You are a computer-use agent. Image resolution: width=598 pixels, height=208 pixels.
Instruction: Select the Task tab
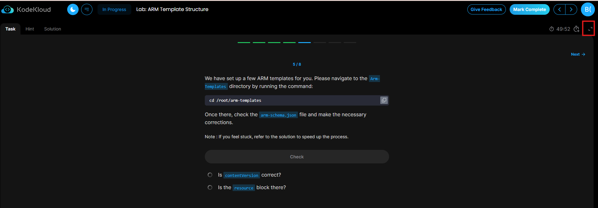[10, 29]
